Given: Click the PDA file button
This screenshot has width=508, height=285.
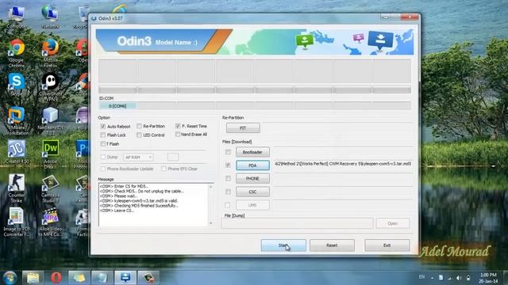Looking at the screenshot, I should click(252, 165).
